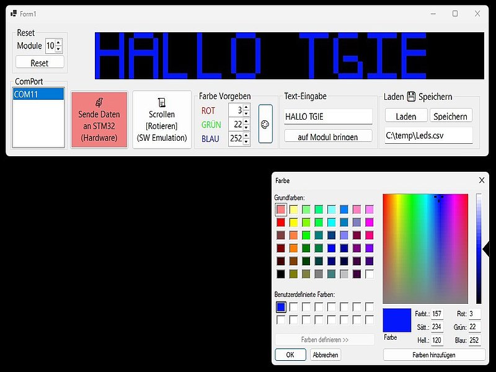This screenshot has height=372, width=496.
Task: Click the blue Farbe preview box
Action: tap(397, 320)
